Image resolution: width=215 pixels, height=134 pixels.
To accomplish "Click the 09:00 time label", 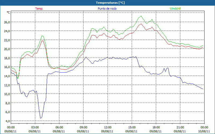I will pyautogui.click(x=84, y=128).
